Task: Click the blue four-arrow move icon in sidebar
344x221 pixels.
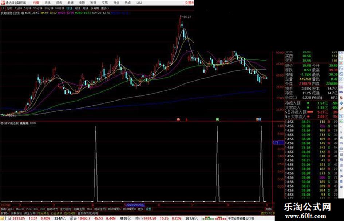Action: tap(341, 103)
